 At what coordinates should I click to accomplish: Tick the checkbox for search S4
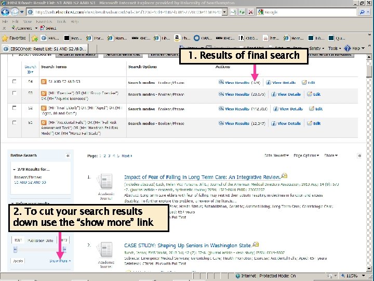[x=15, y=82]
